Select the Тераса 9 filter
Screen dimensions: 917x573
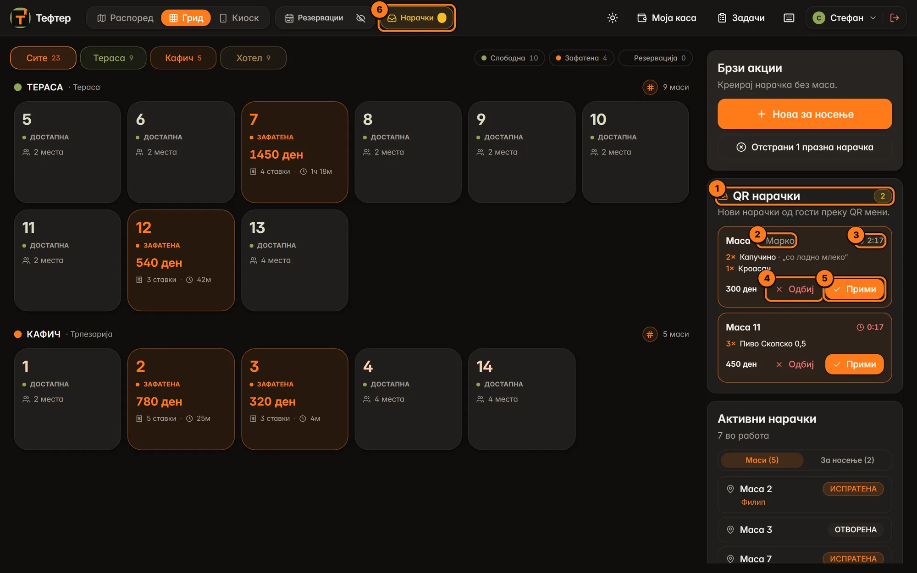coord(113,58)
